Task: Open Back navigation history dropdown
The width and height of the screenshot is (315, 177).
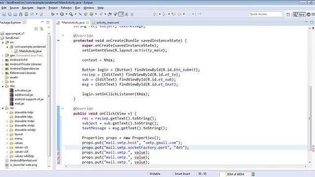Action: pyautogui.click(x=184, y=14)
